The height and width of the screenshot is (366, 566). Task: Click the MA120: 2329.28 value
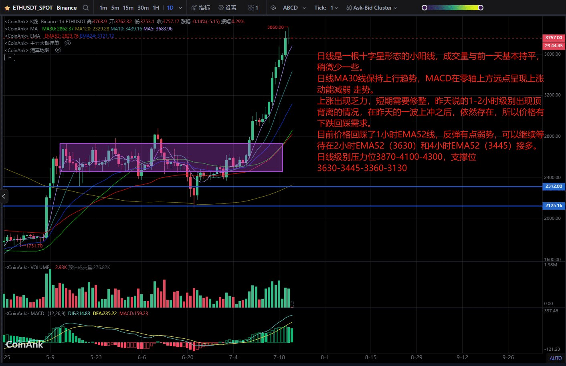click(92, 29)
